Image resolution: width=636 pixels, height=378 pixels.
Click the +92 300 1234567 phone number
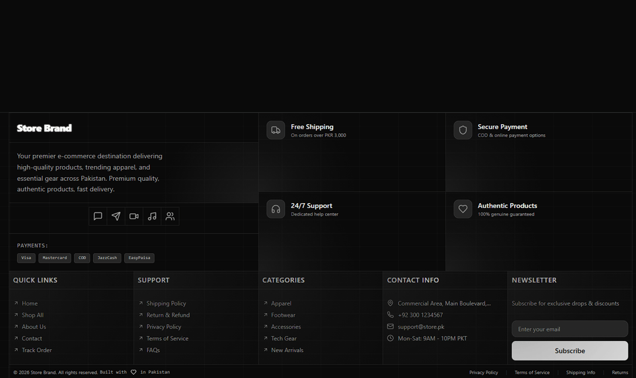point(420,315)
